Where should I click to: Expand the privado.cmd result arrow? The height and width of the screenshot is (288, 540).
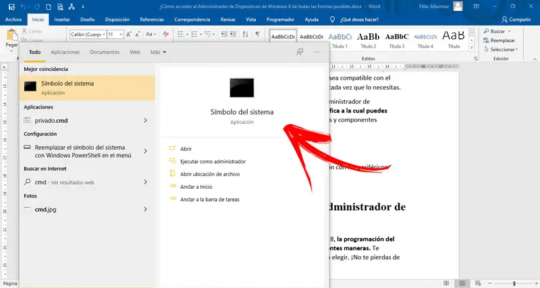[x=145, y=121]
